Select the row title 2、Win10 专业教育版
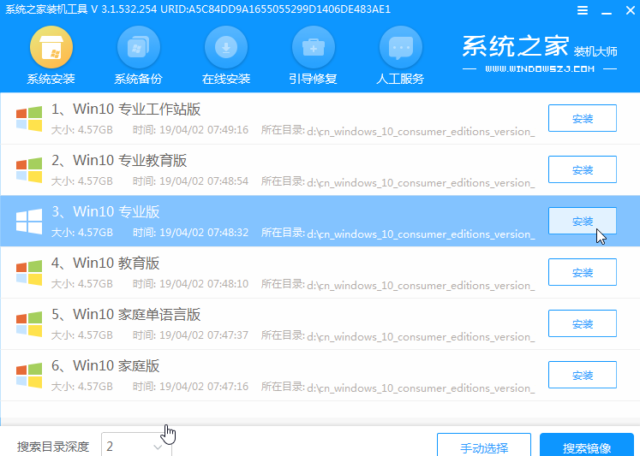640x456 pixels. point(119,161)
